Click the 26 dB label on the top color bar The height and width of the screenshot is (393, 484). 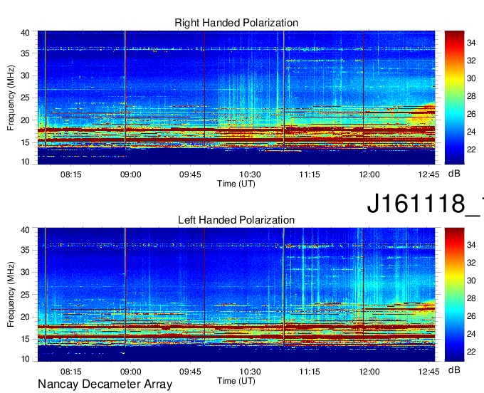[471, 114]
